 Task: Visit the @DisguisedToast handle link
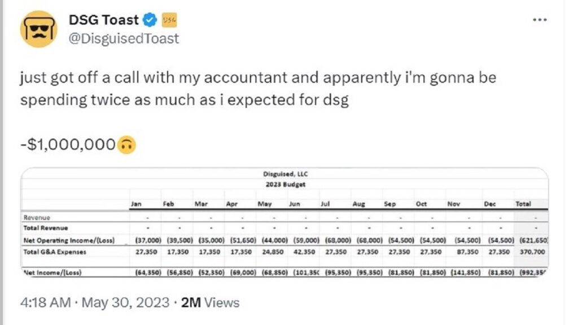pos(124,38)
